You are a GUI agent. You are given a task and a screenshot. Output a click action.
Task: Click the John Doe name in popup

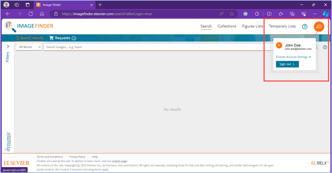[292, 45]
